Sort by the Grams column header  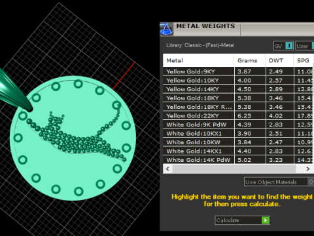pos(250,60)
